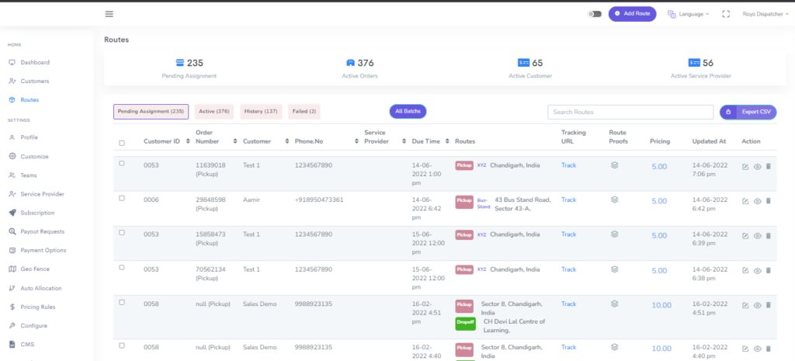Image resolution: width=795 pixels, height=361 pixels.
Task: Click Export CSV button
Action: pos(748,112)
